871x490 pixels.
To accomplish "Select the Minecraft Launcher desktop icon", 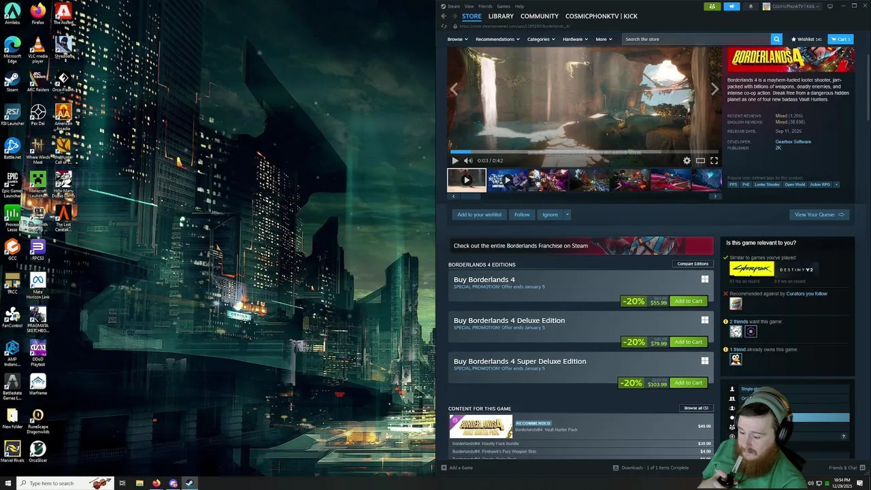I will [x=38, y=184].
